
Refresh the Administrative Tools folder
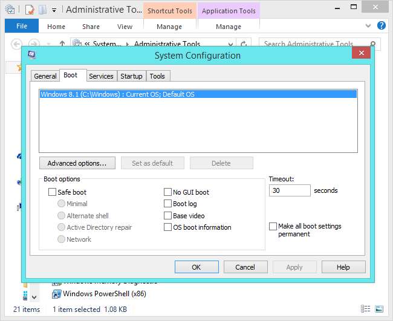(x=244, y=44)
